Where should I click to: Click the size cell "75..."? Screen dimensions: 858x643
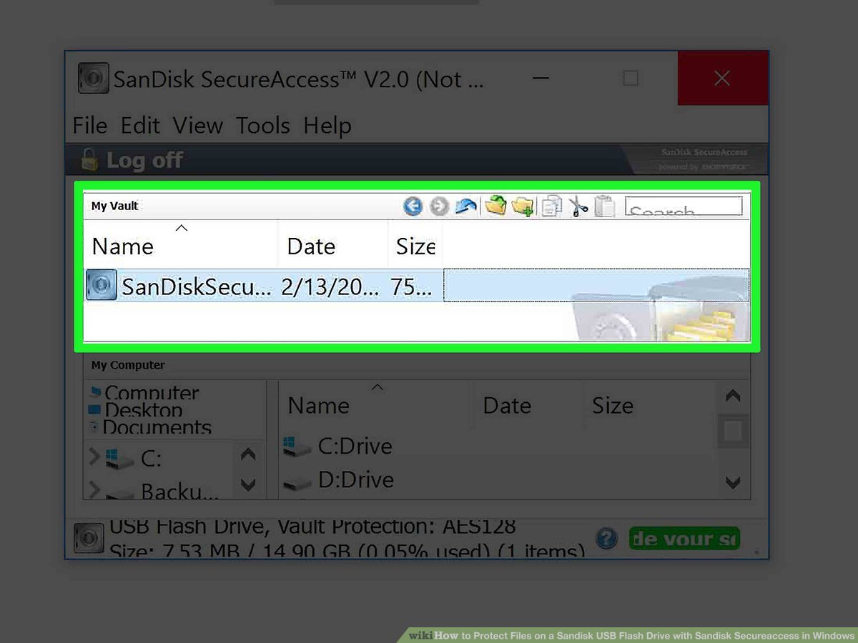(411, 286)
